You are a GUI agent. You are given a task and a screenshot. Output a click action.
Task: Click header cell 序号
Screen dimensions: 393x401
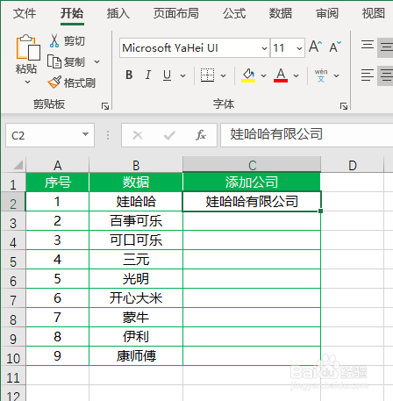click(58, 183)
